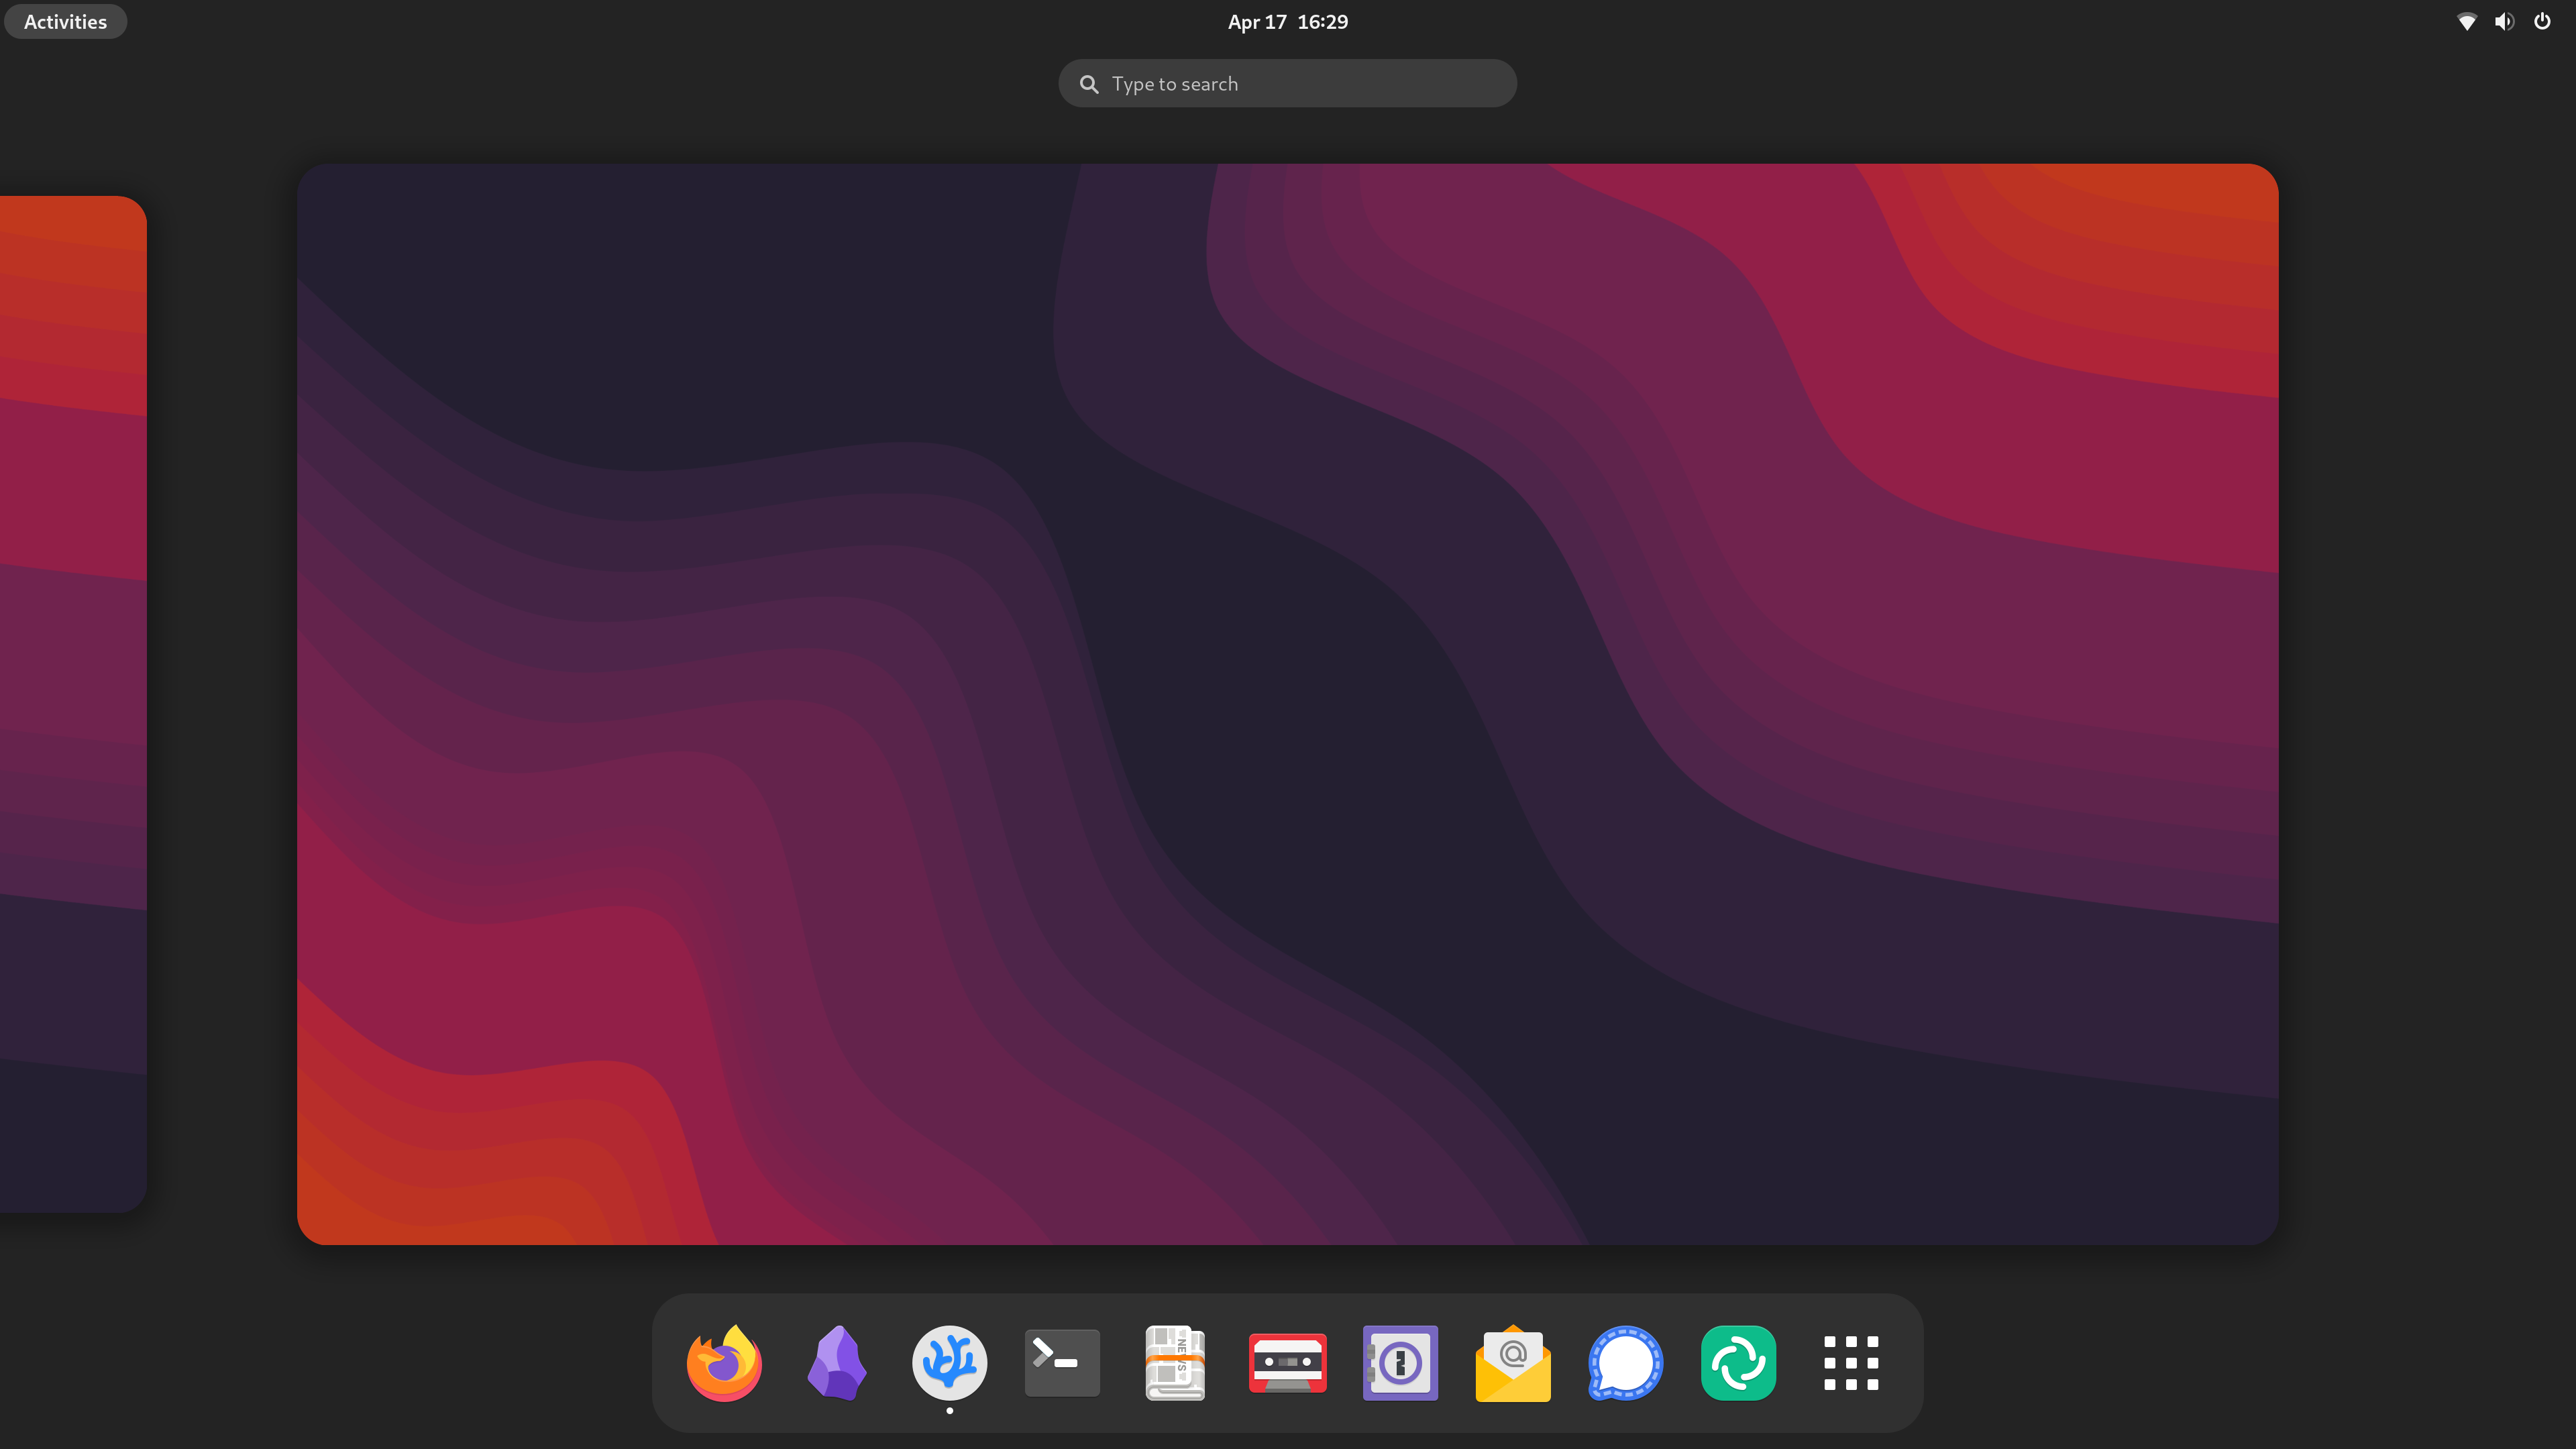The width and height of the screenshot is (2576, 1449).
Task: Click the Activities button
Action: (x=64, y=21)
